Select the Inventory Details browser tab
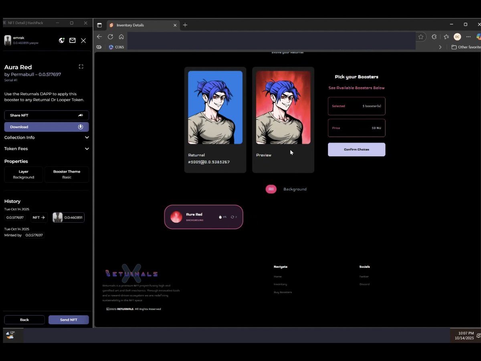481x361 pixels. [x=143, y=25]
